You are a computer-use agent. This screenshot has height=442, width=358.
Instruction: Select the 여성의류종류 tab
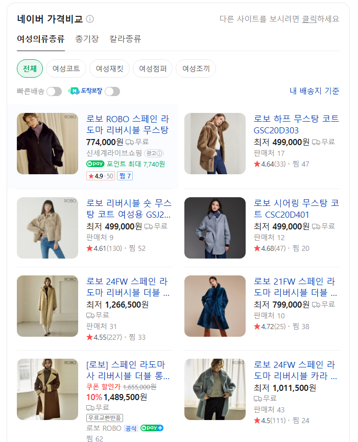coord(41,39)
